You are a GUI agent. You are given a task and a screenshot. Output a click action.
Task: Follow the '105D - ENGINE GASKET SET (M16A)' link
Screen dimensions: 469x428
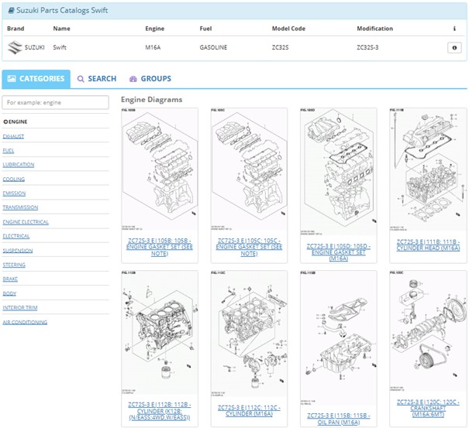click(x=339, y=252)
